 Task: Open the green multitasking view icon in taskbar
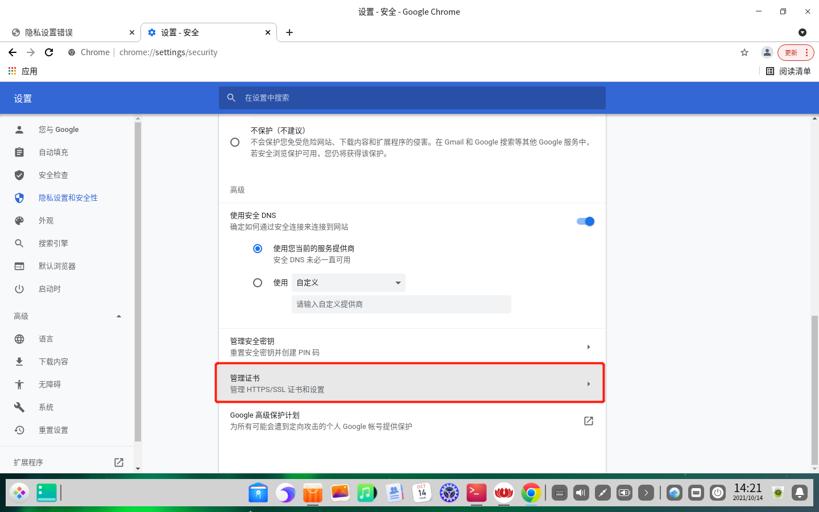pyautogui.click(x=47, y=493)
